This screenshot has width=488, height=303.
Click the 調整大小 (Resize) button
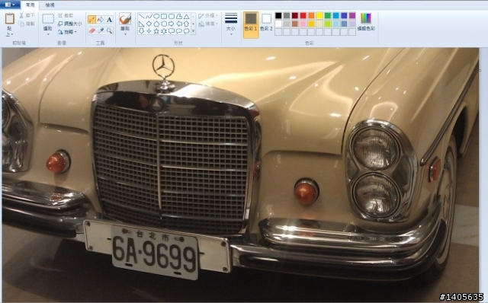click(70, 24)
